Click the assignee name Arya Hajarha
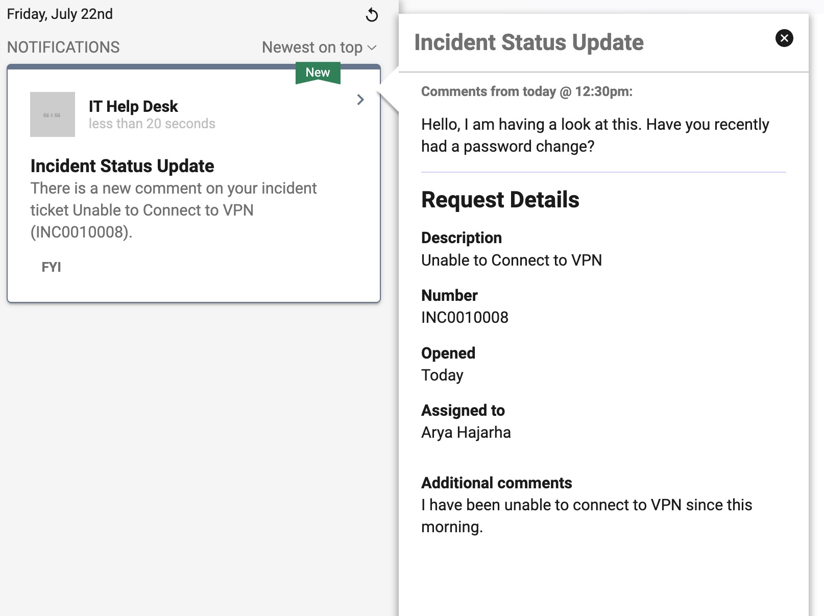 point(466,433)
